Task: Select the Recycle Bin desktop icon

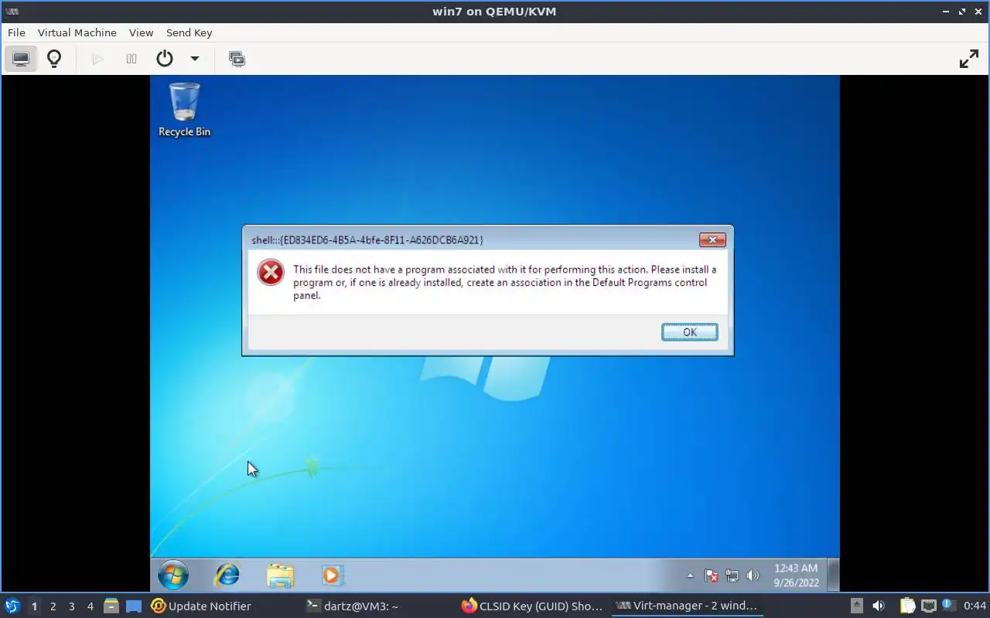Action: tap(185, 110)
